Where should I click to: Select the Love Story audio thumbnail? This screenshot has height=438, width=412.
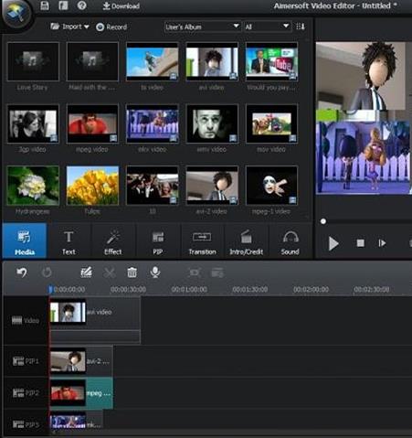[x=33, y=61]
